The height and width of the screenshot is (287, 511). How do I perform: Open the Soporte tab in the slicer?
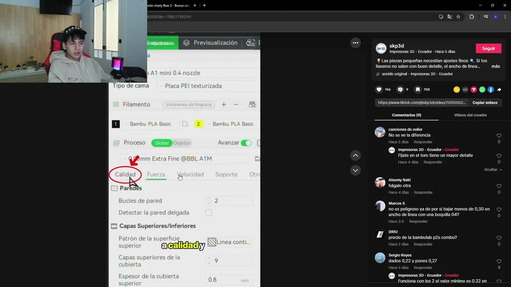tap(226, 175)
